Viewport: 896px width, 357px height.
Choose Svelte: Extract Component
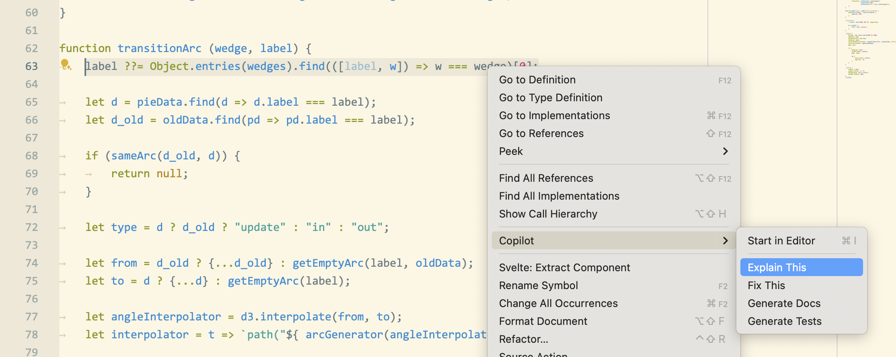(564, 268)
